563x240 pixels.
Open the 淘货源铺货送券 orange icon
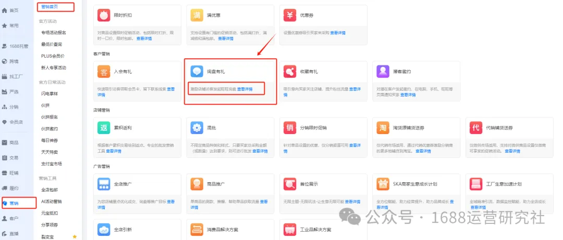pos(383,128)
